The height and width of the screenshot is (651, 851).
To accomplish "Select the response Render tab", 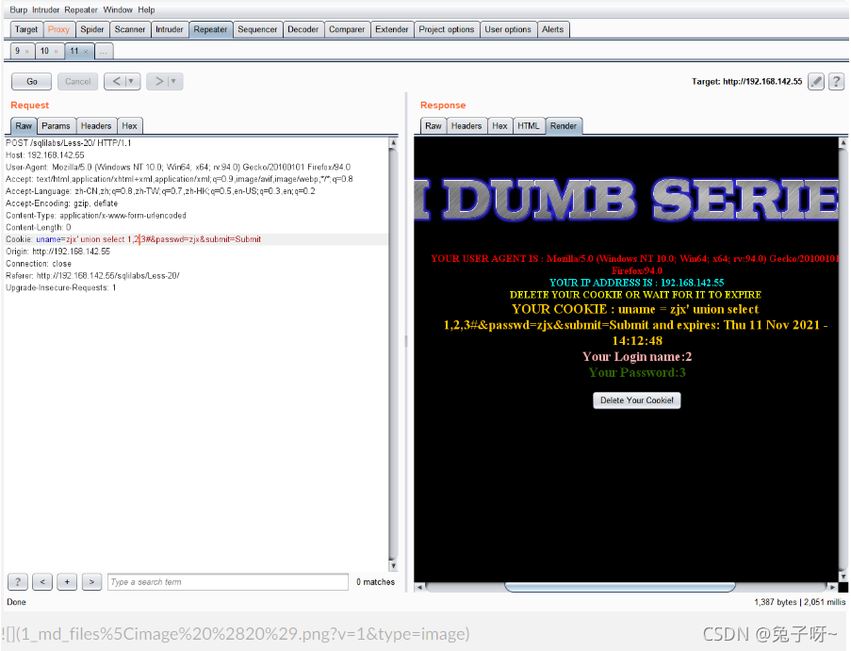I will [x=564, y=126].
